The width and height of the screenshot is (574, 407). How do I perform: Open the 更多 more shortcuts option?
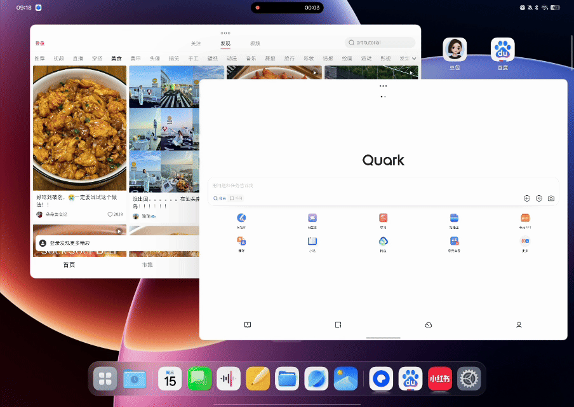pyautogui.click(x=524, y=242)
